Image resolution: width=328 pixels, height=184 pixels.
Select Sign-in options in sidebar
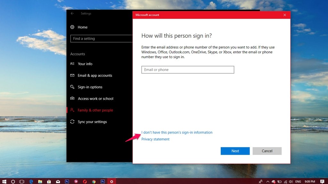(x=90, y=87)
